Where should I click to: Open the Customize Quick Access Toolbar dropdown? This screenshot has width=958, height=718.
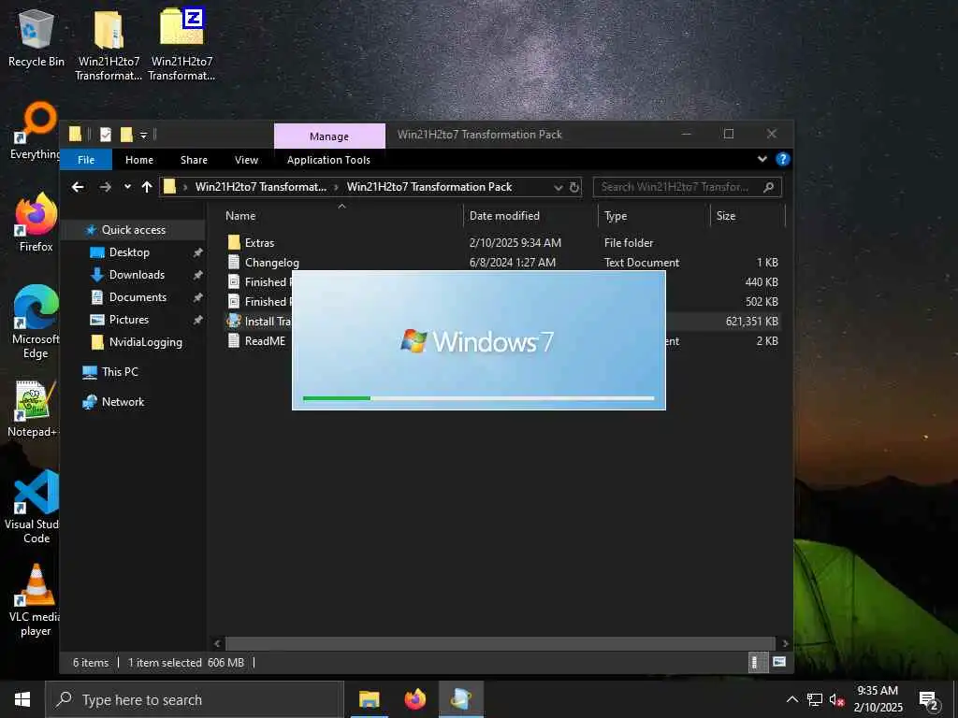click(143, 135)
